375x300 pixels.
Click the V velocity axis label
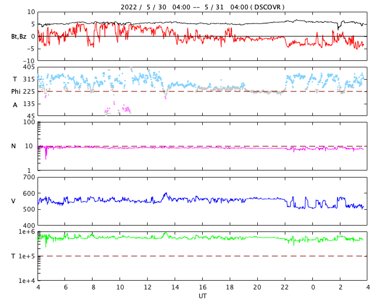point(13,201)
